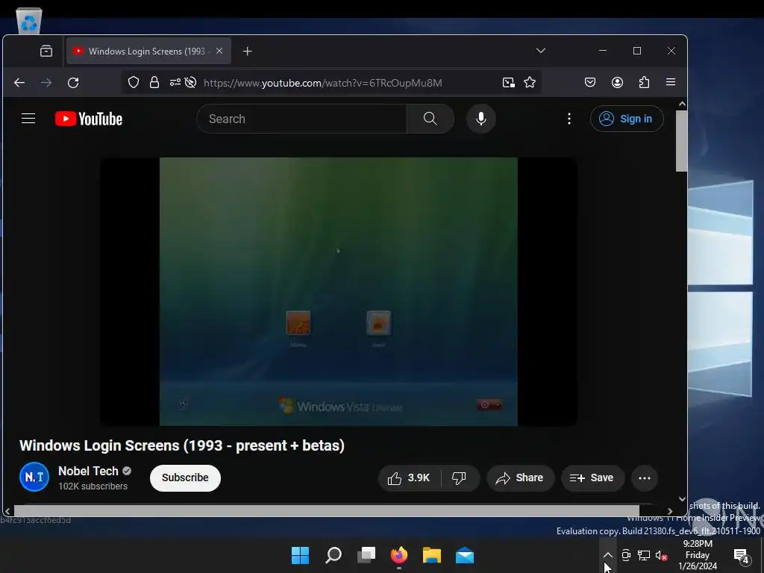Screen dimensions: 764x573
Task: Click Firefox taskbar icon
Action: (x=399, y=555)
